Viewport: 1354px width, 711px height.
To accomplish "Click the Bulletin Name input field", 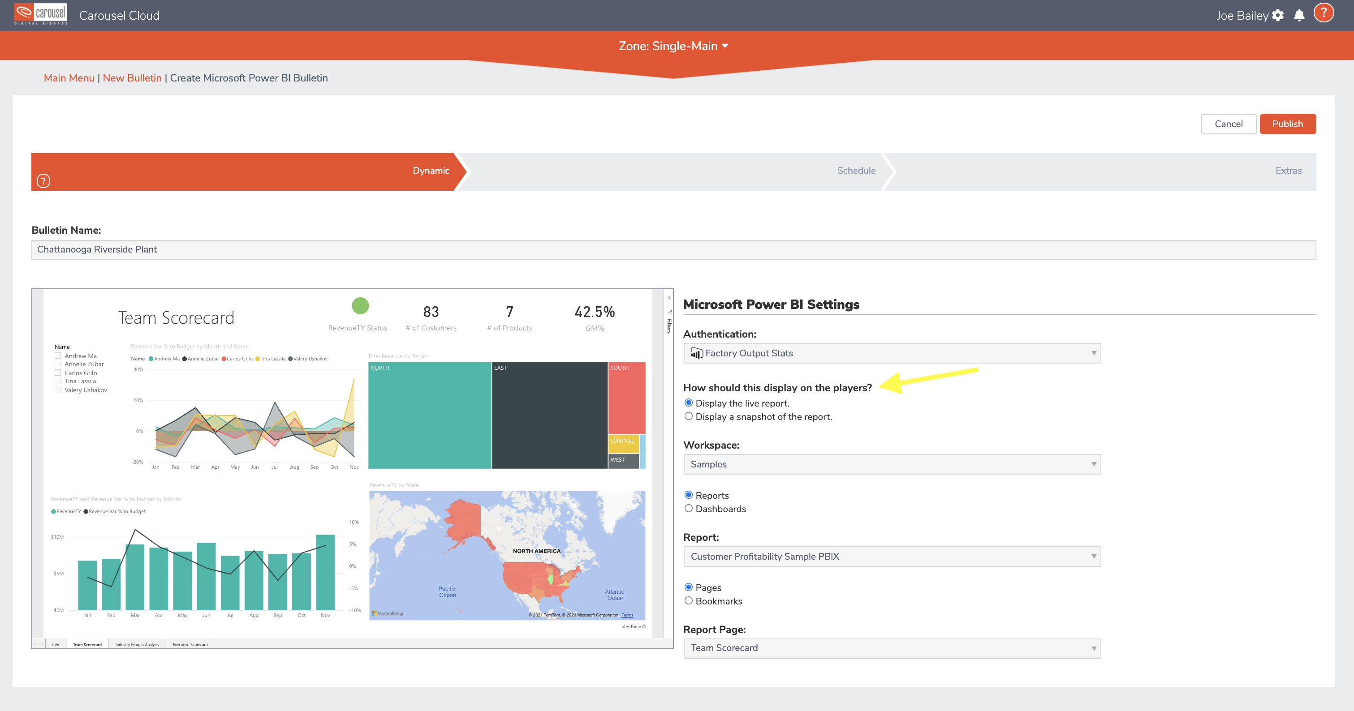I will [x=673, y=250].
